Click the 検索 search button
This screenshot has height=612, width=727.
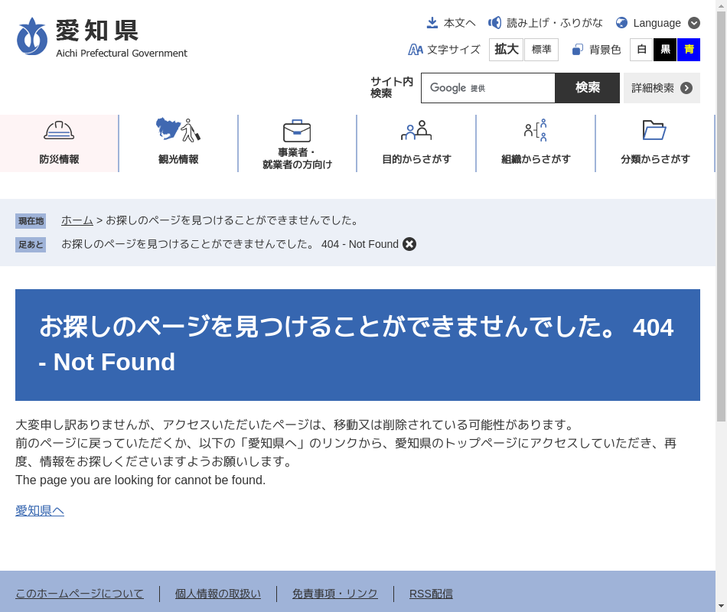pos(588,88)
